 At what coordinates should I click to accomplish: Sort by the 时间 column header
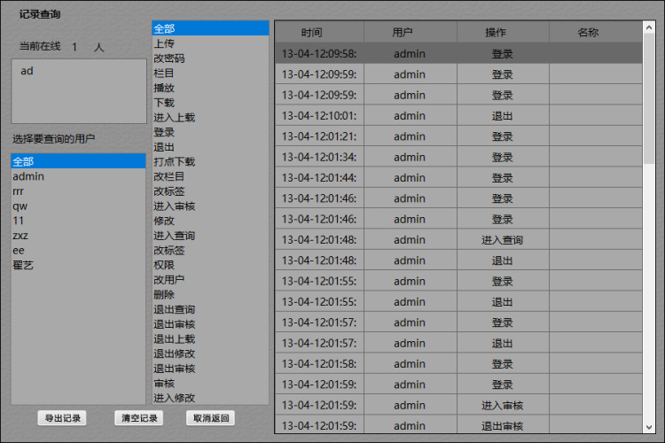pyautogui.click(x=311, y=33)
